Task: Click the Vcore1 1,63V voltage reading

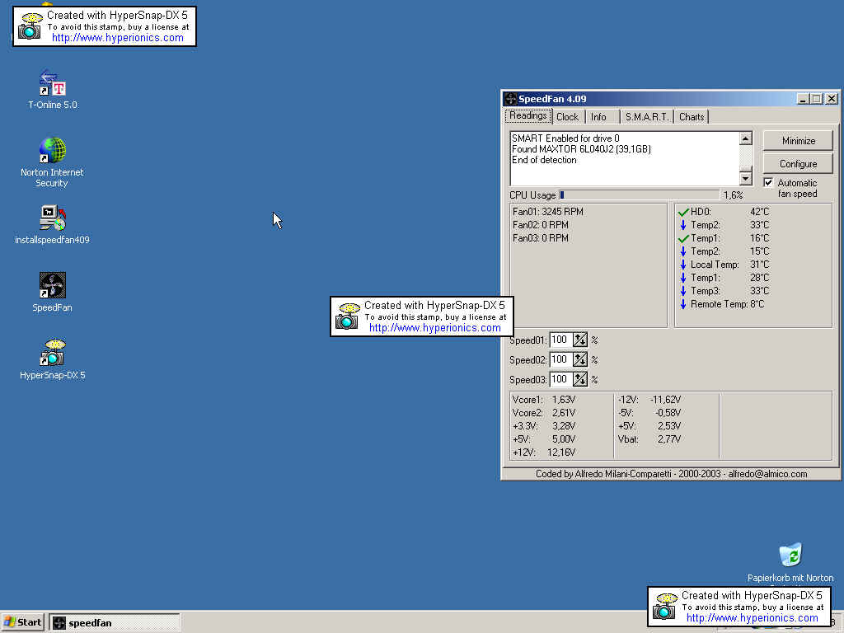Action: pyautogui.click(x=544, y=400)
